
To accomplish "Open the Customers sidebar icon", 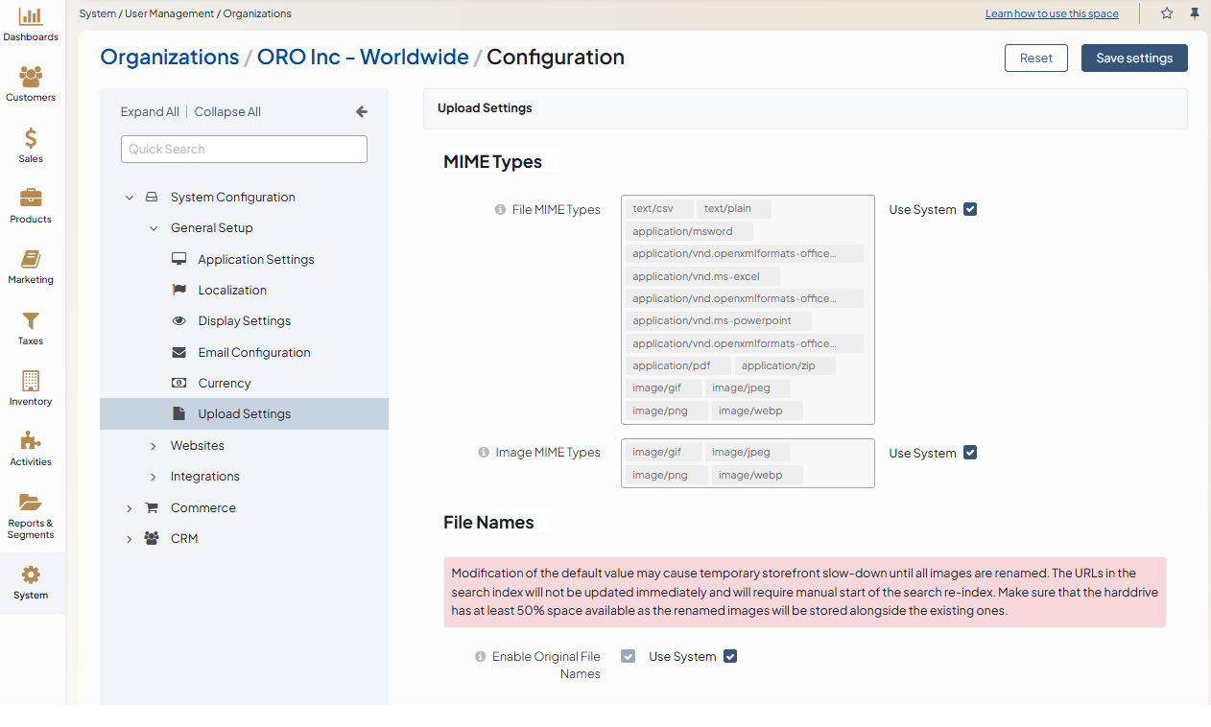I will (x=31, y=78).
